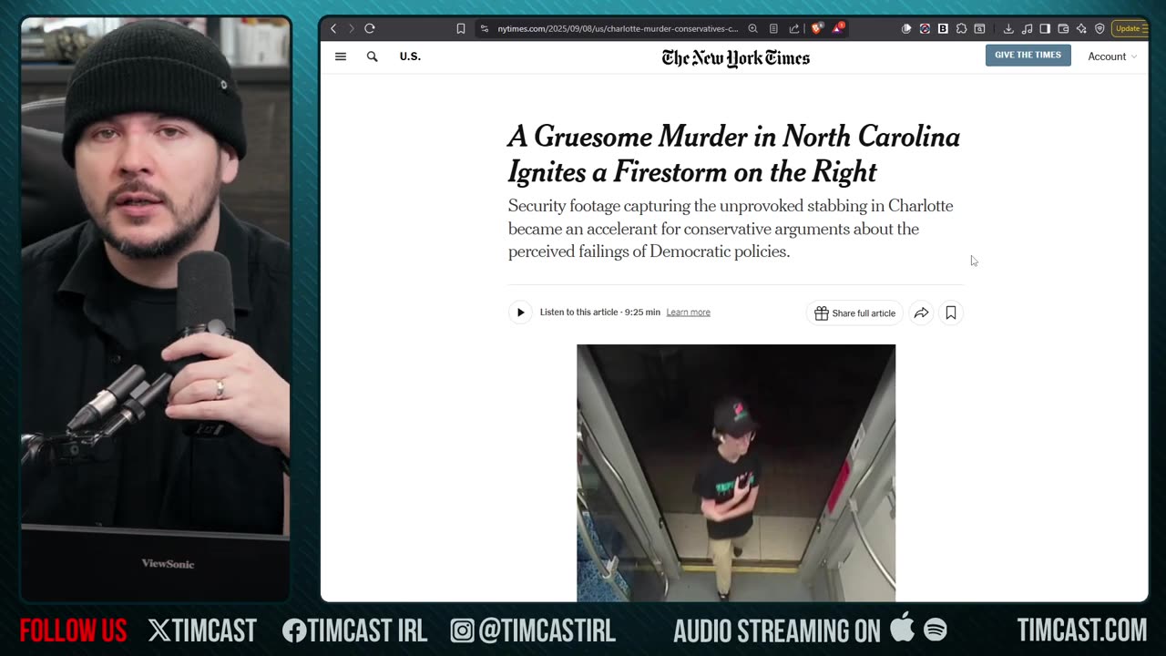Click the article subheading about security footage

click(731, 229)
